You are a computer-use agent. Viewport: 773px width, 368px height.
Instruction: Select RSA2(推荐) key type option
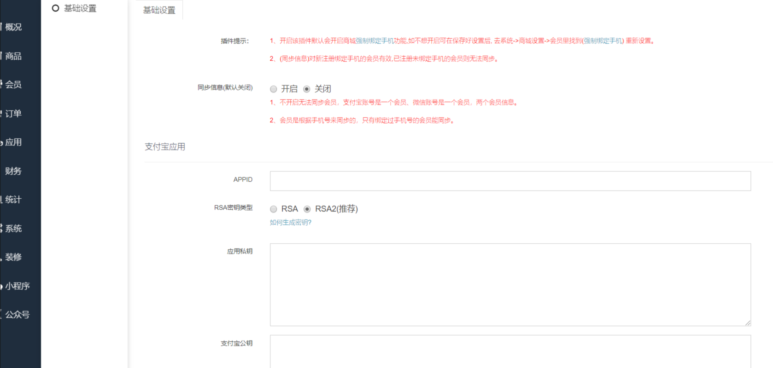pyautogui.click(x=307, y=209)
